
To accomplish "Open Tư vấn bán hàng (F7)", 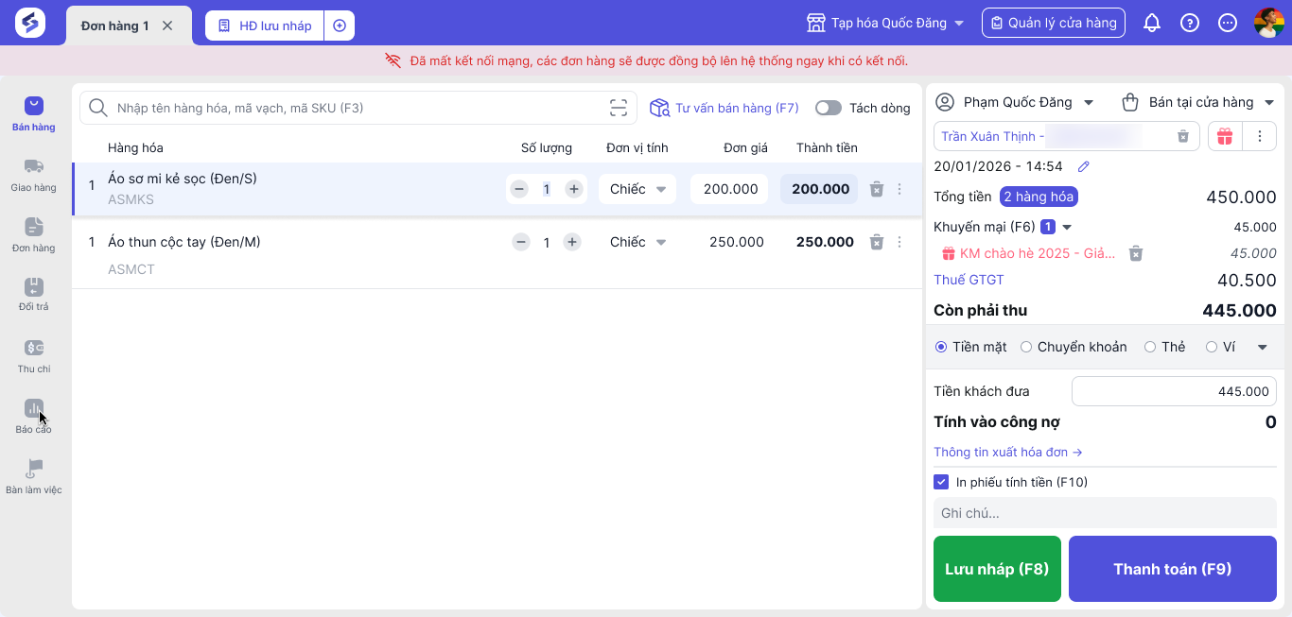I will [725, 108].
